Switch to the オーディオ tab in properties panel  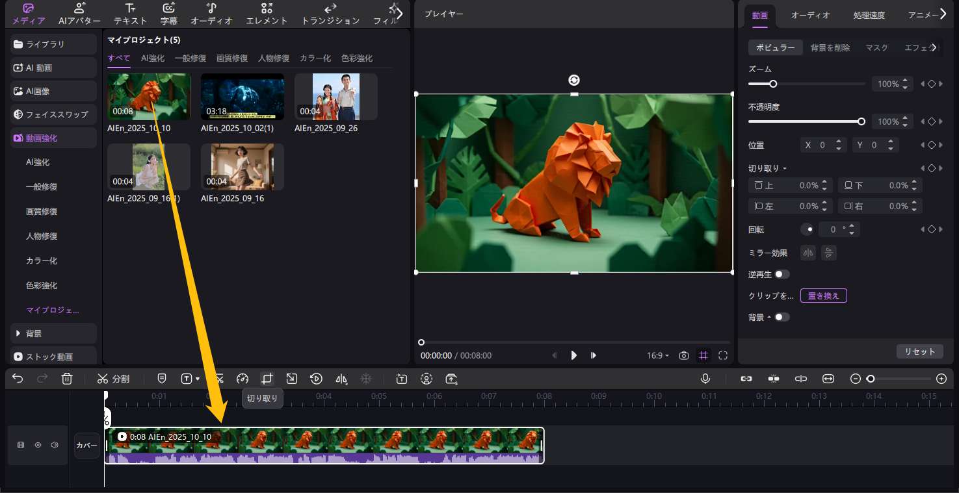810,15
